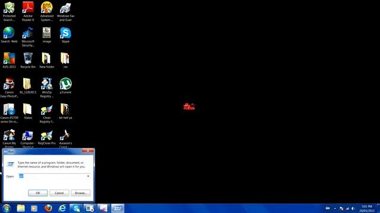Open Windows Explorer from the taskbar
The image size is (380, 213).
click(21, 208)
